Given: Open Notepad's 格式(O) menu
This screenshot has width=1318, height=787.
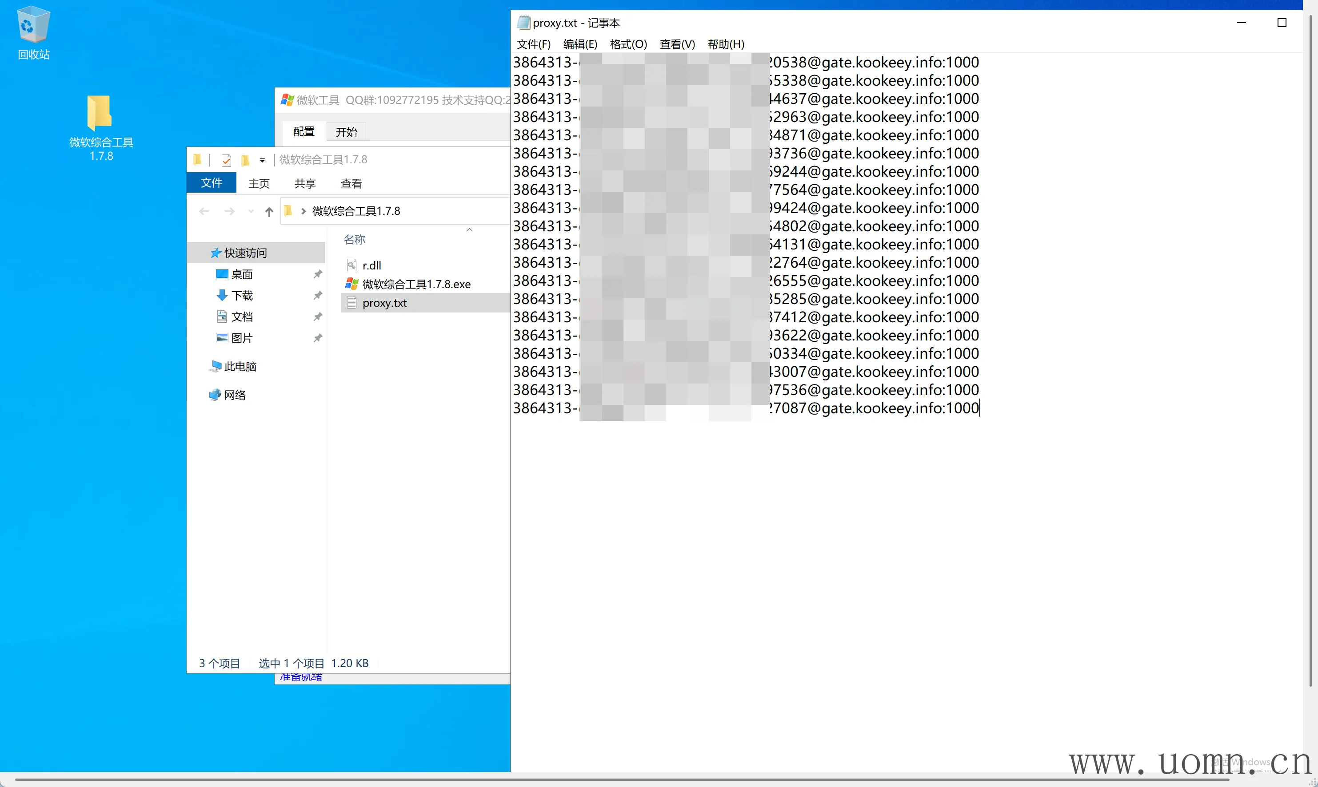Looking at the screenshot, I should [628, 44].
